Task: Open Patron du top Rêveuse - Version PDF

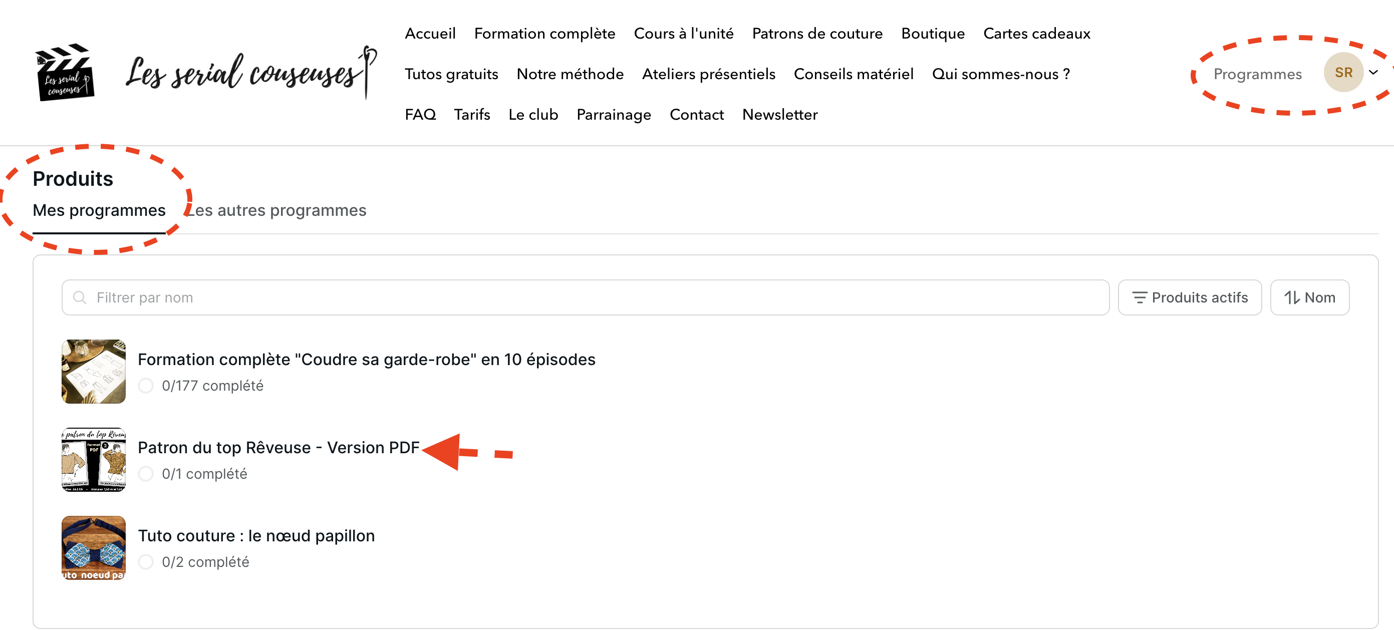Action: pyautogui.click(x=278, y=448)
